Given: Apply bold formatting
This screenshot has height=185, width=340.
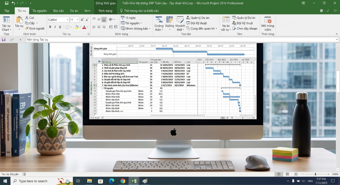Looking at the screenshot, I should (50, 27).
